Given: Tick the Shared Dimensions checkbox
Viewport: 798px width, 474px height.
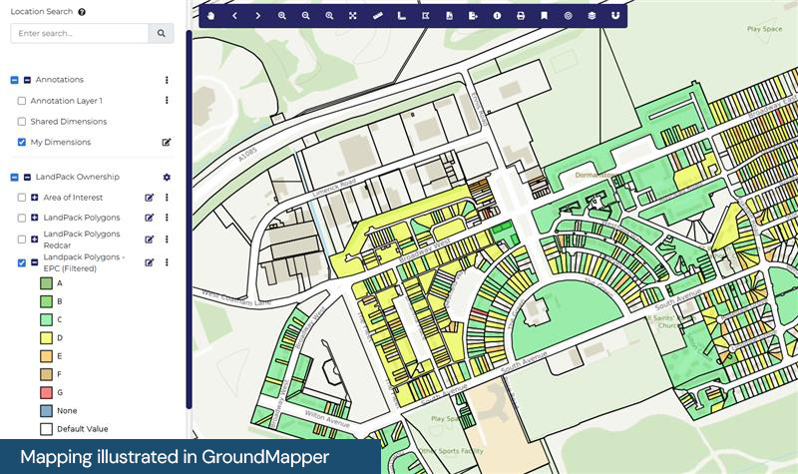Looking at the screenshot, I should 22,122.
